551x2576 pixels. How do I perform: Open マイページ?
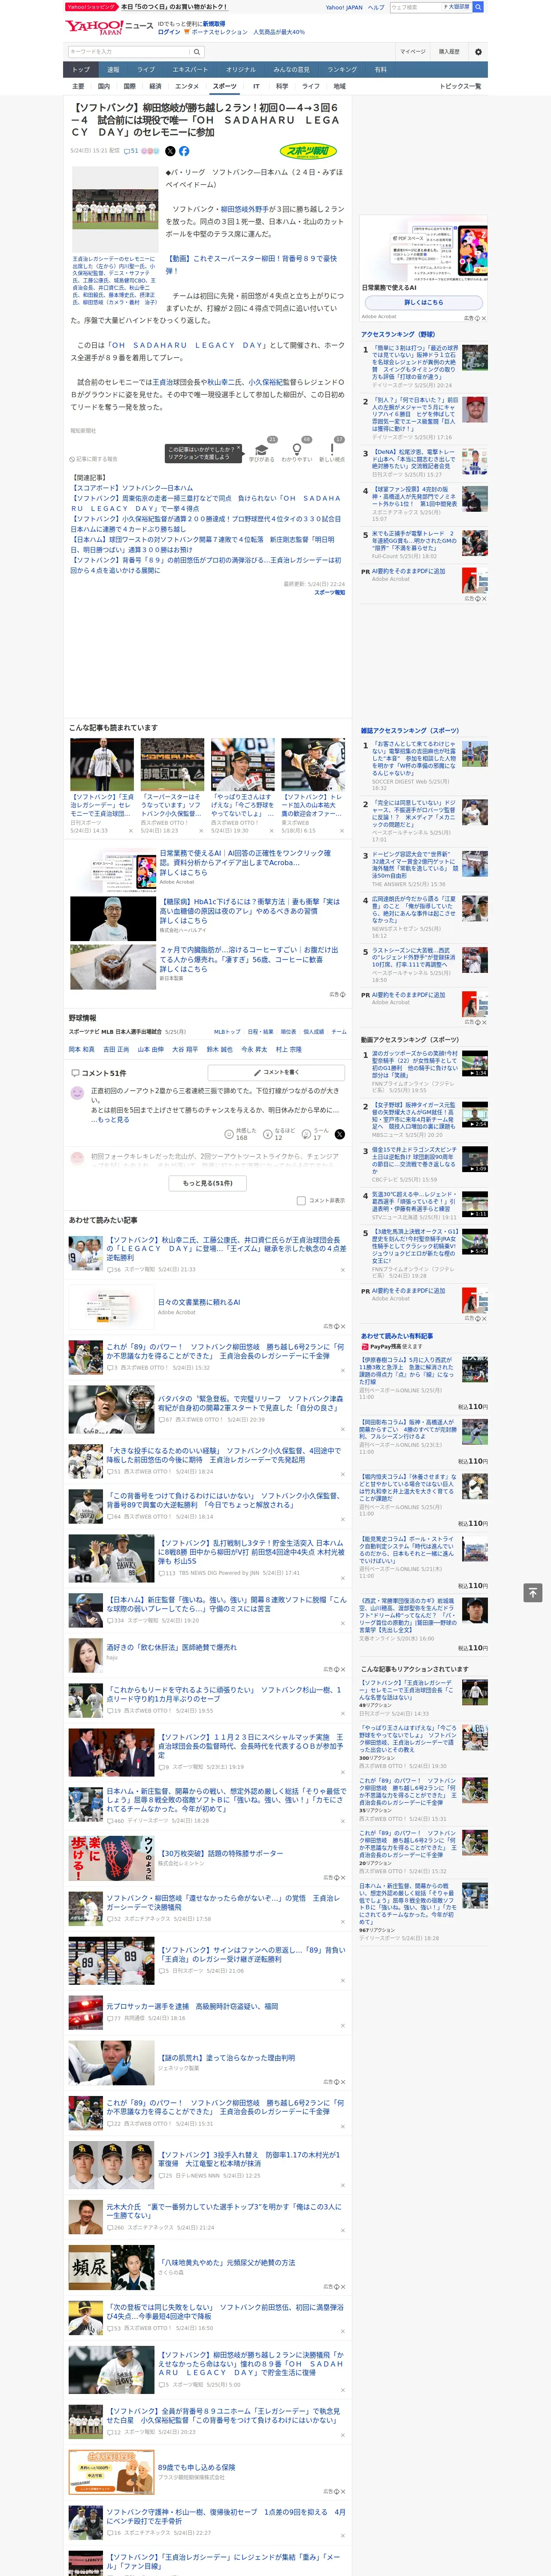[413, 51]
